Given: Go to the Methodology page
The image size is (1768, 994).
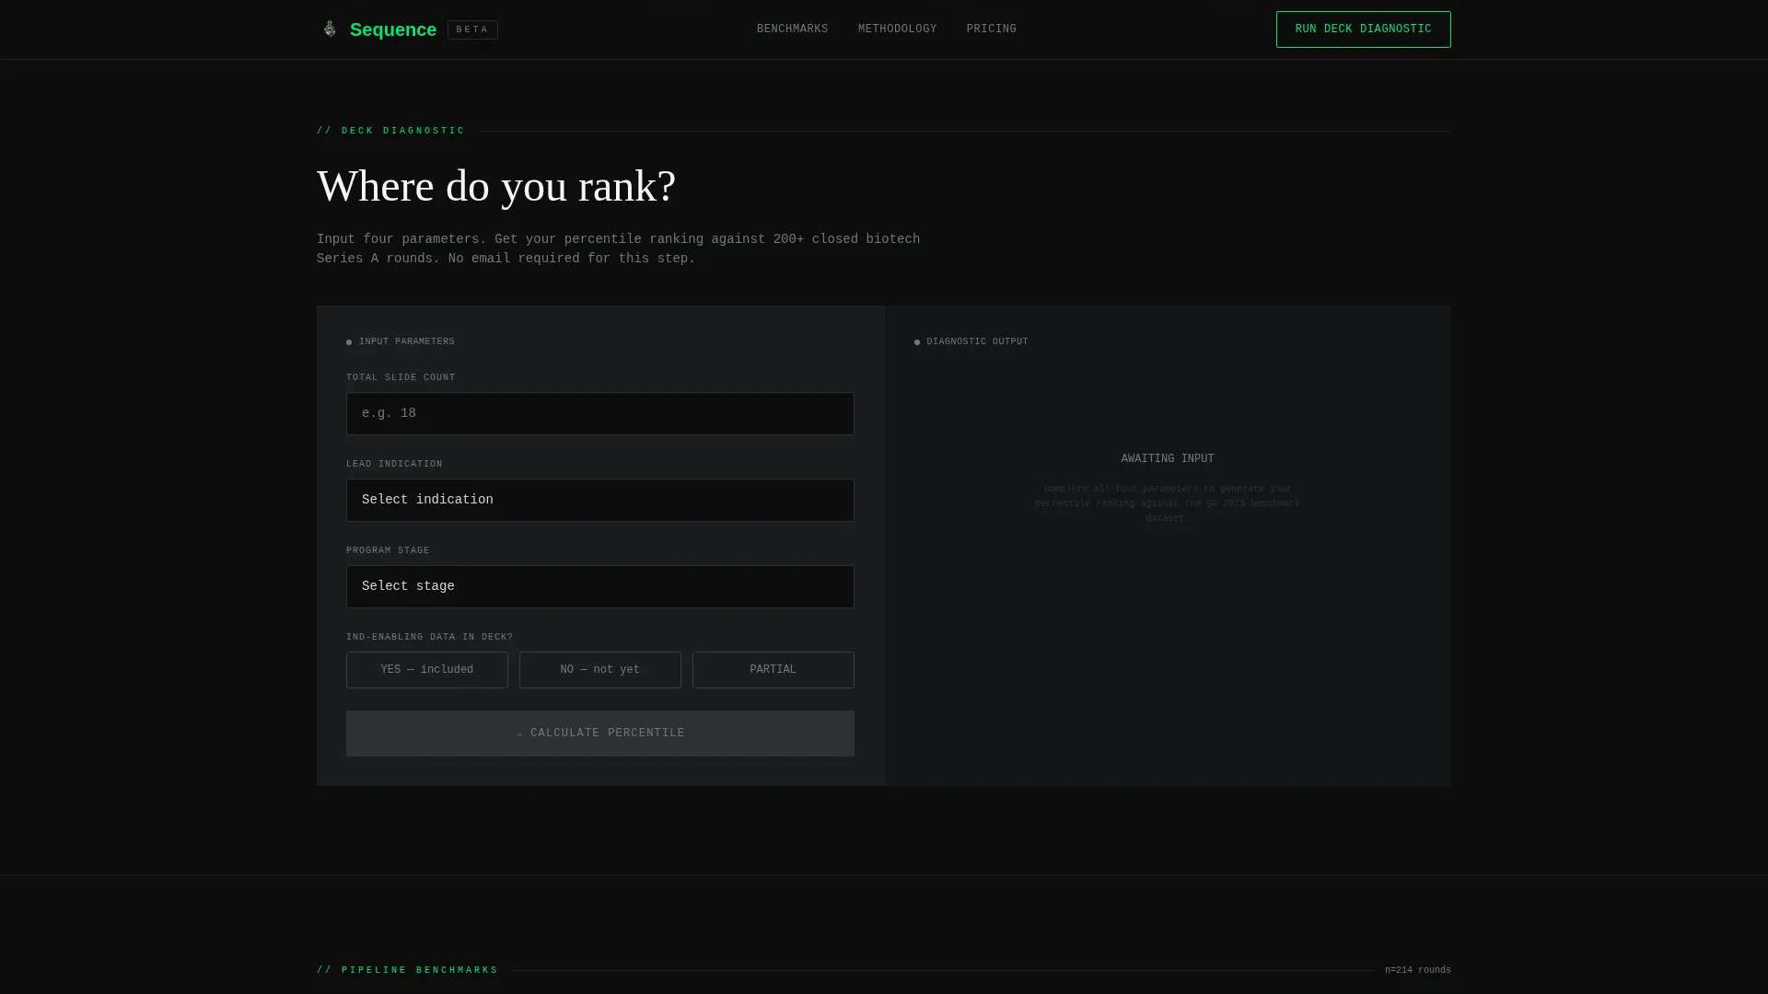Looking at the screenshot, I should (x=897, y=29).
